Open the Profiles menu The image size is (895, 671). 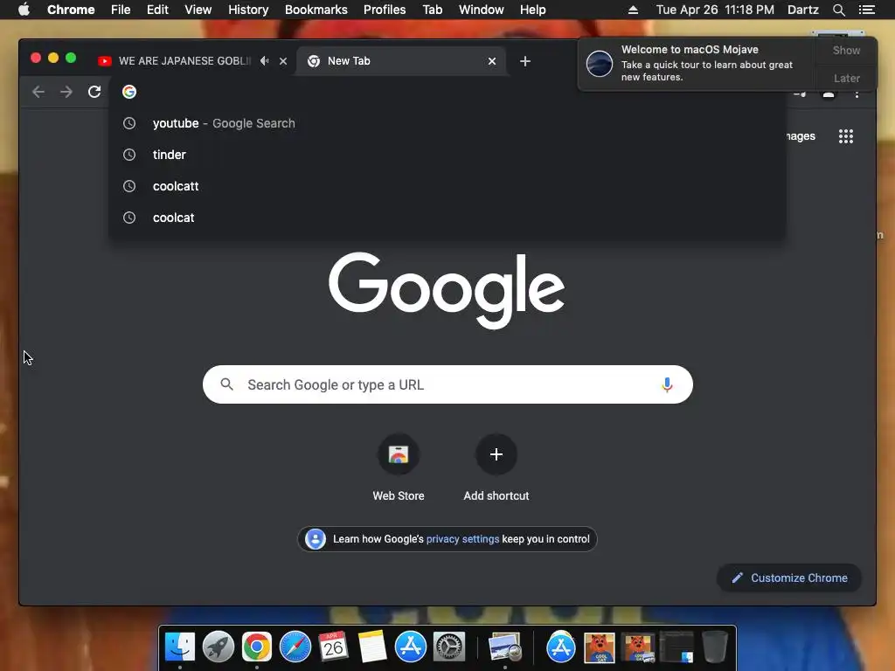pyautogui.click(x=385, y=10)
